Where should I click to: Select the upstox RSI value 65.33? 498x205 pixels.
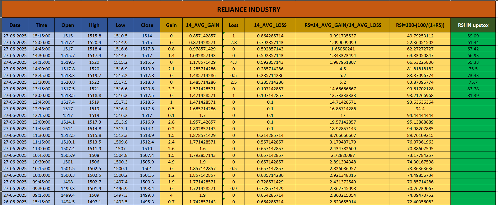pyautogui.click(x=473, y=62)
